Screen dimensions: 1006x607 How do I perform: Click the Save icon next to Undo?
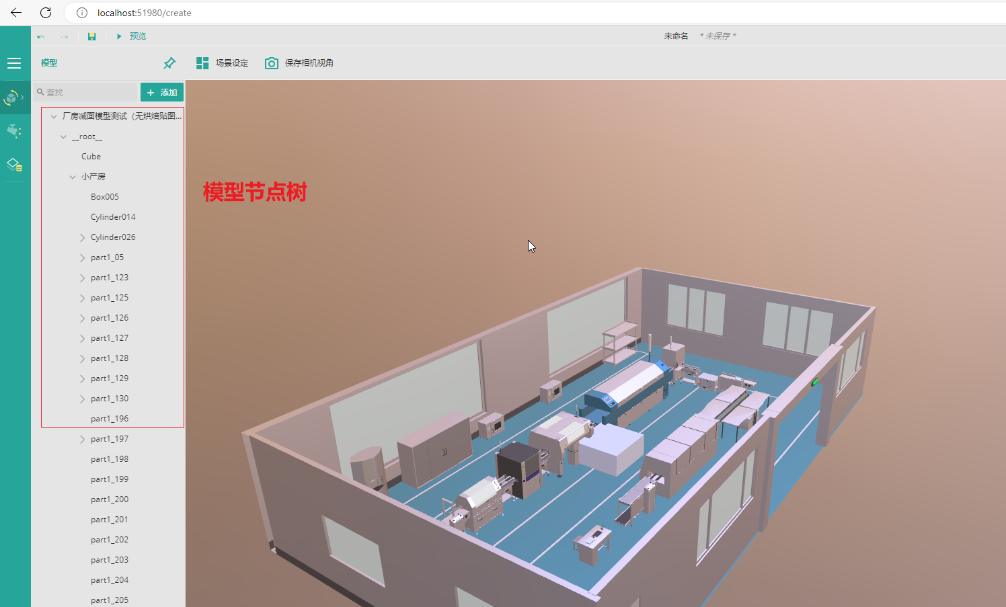(91, 36)
